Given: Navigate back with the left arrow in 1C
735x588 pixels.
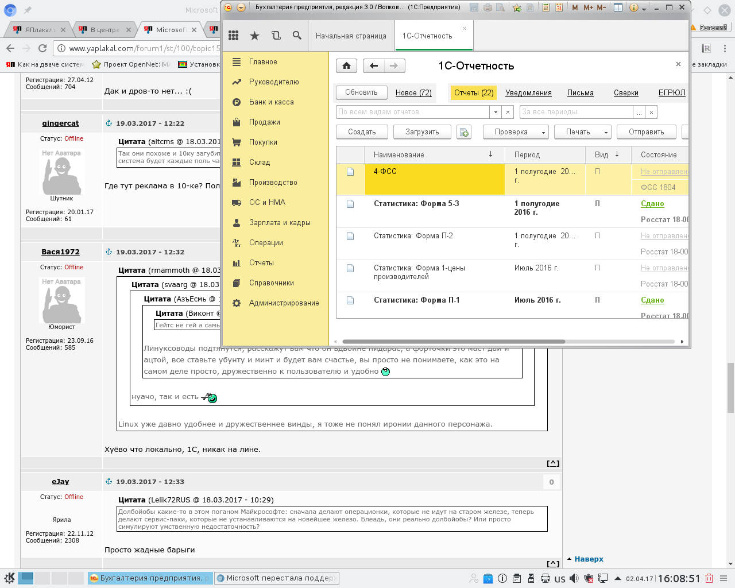Looking at the screenshot, I should click(374, 66).
